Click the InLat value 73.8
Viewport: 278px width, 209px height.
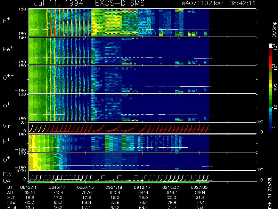(115, 202)
